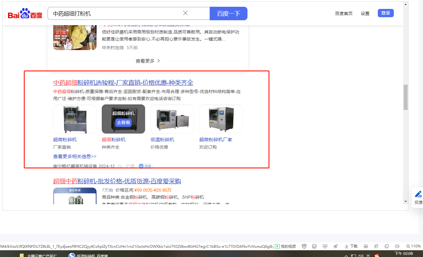Open 我的视频 in the browser status bar
This screenshot has height=257, width=423.
click(285, 246)
